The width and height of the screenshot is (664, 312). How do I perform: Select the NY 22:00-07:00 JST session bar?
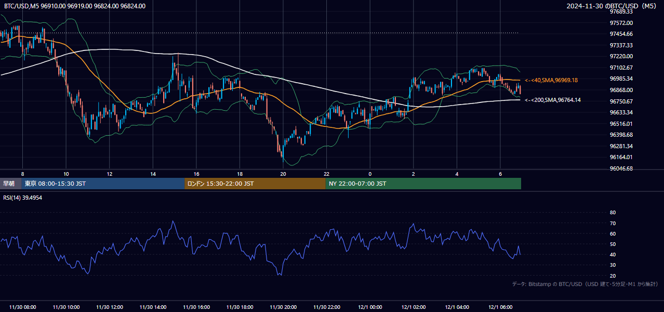[x=423, y=184]
